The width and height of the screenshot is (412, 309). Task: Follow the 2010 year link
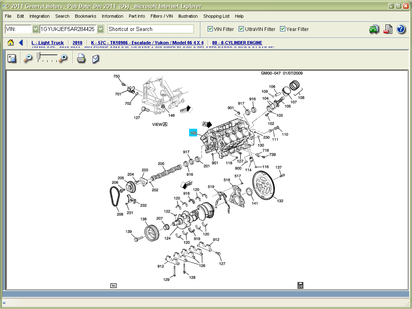[77, 43]
